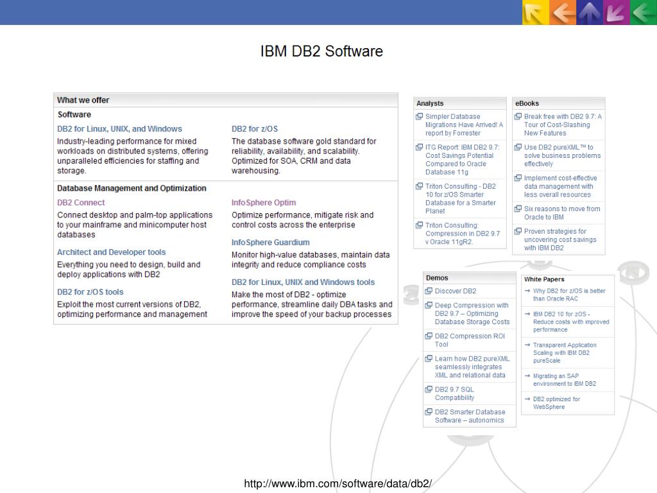This screenshot has height=493, width=657.
Task: Click the "Everything you need to design" description
Action: (128, 270)
